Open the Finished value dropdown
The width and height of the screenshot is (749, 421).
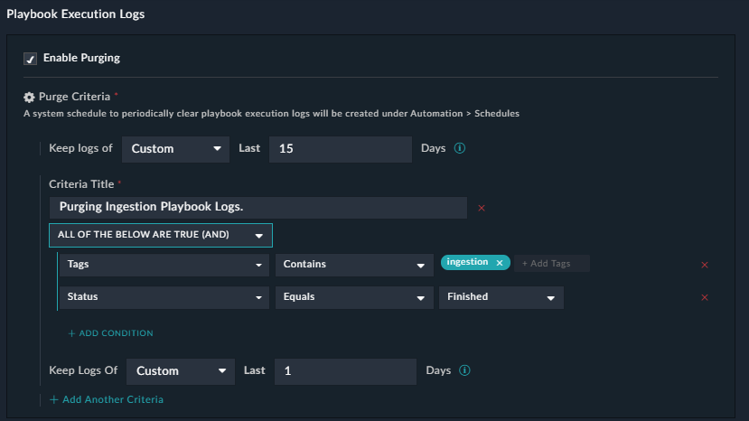pyautogui.click(x=500, y=297)
